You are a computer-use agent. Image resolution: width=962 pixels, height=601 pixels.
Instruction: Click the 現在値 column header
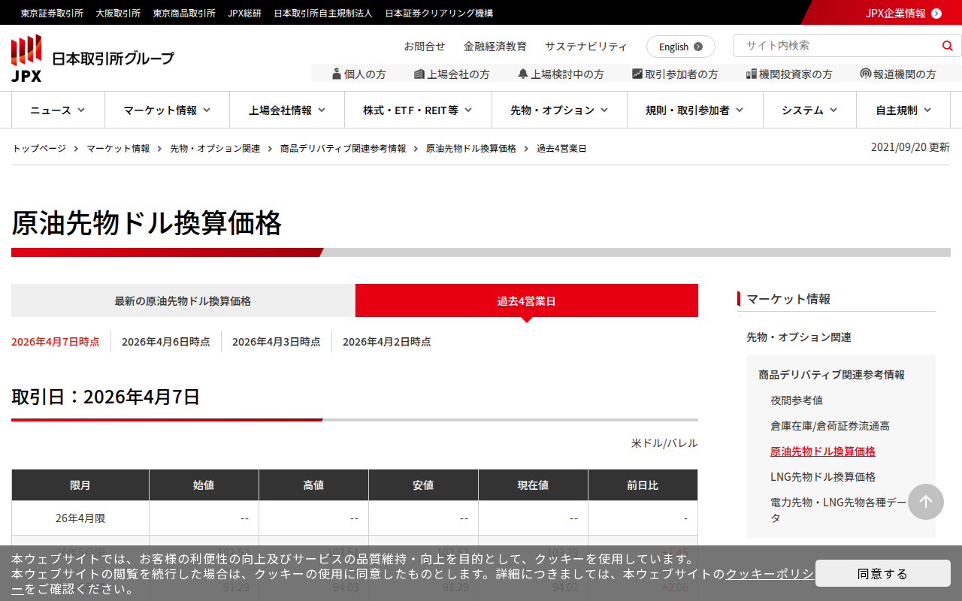pos(533,485)
